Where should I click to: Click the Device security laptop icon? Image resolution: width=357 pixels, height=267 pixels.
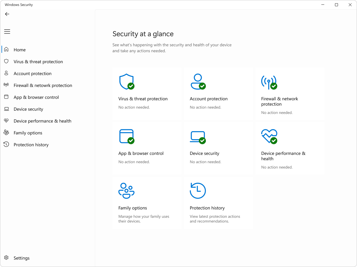[198, 136]
